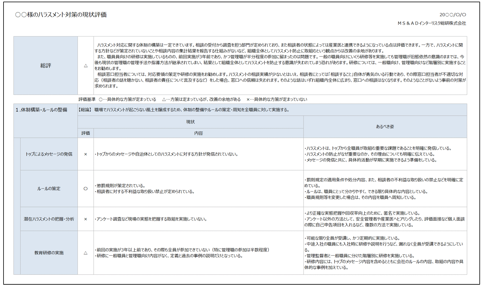
Task: Click the 内容 sub-header cell
Action: pyautogui.click(x=199, y=133)
